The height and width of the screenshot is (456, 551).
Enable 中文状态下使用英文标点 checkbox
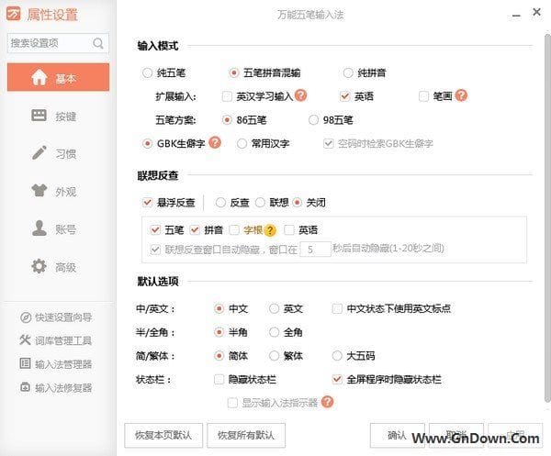coord(337,308)
